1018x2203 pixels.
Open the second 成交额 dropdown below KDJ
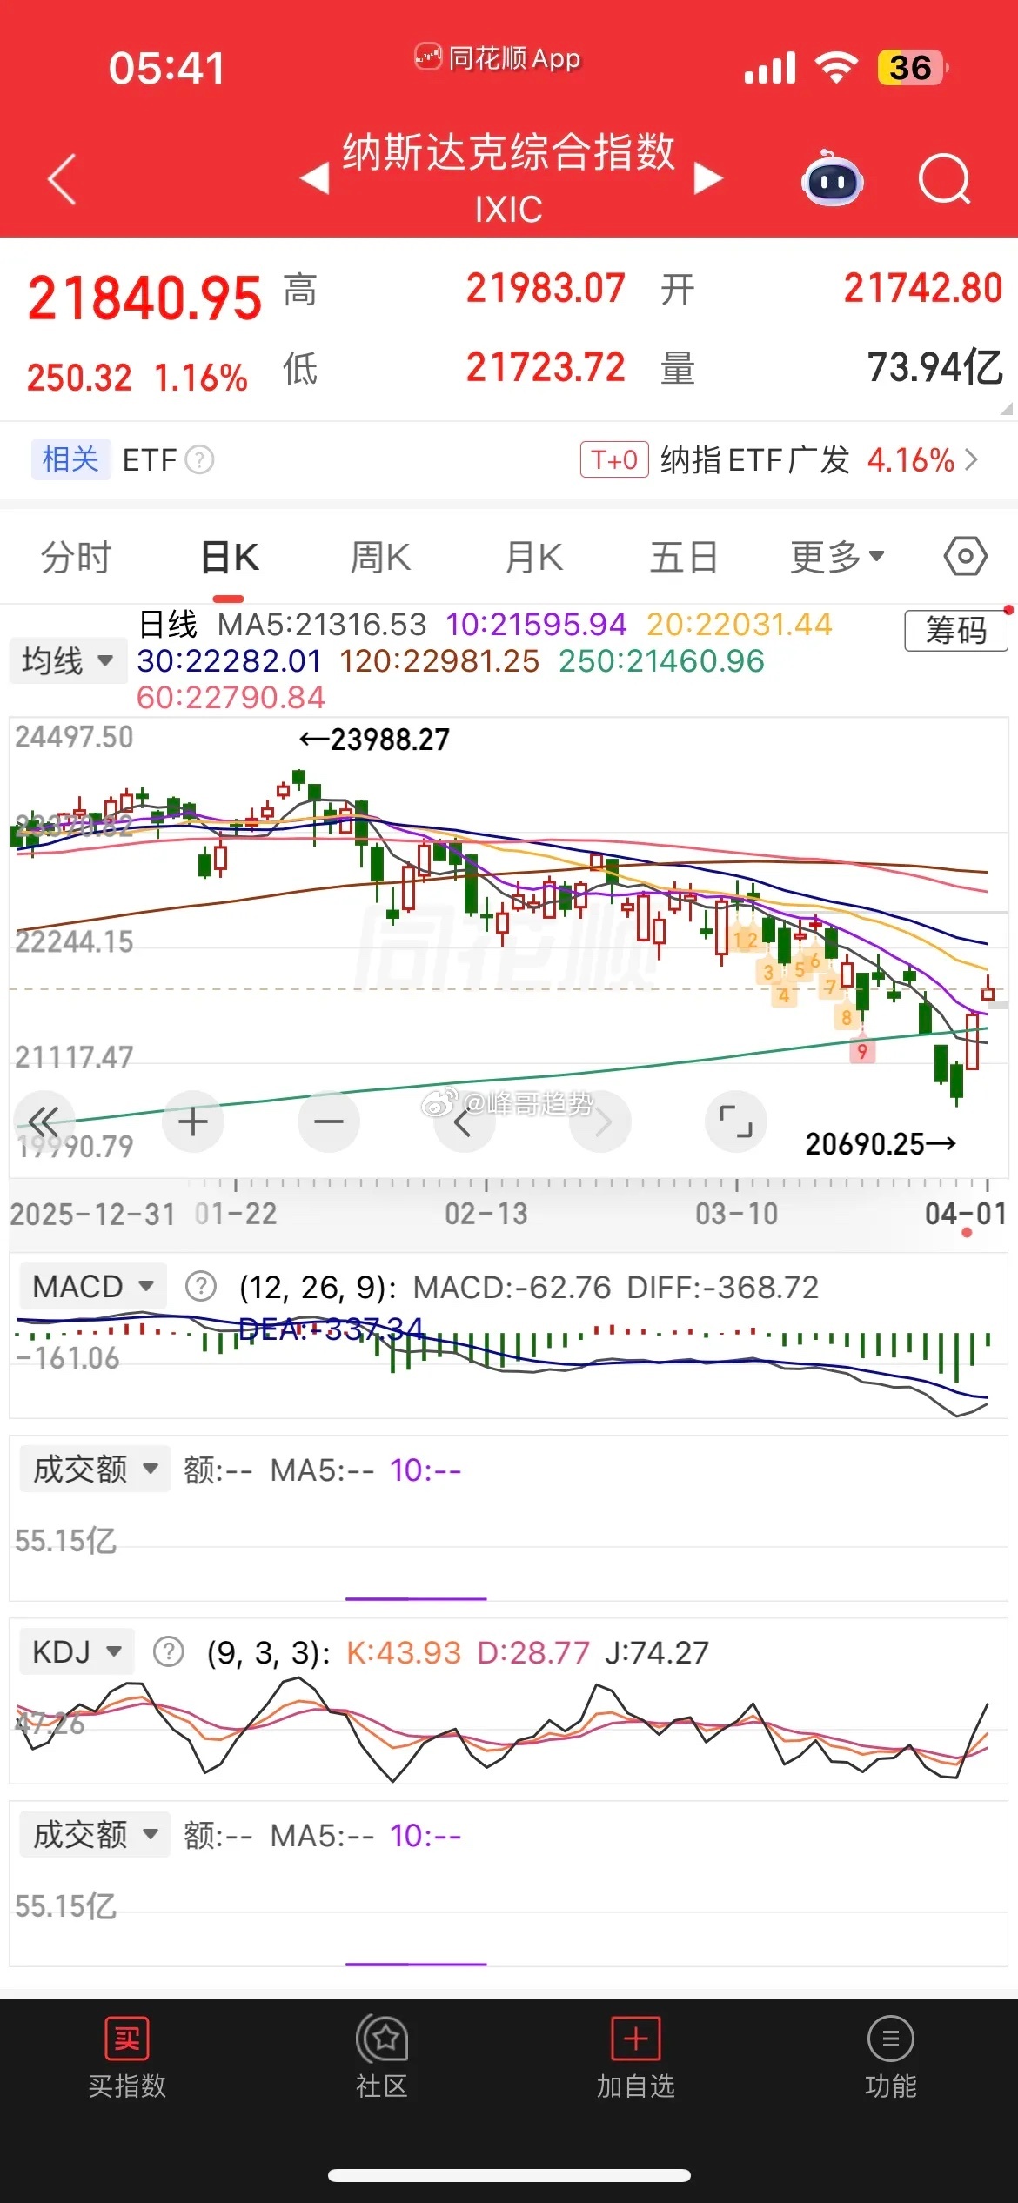pos(95,1835)
